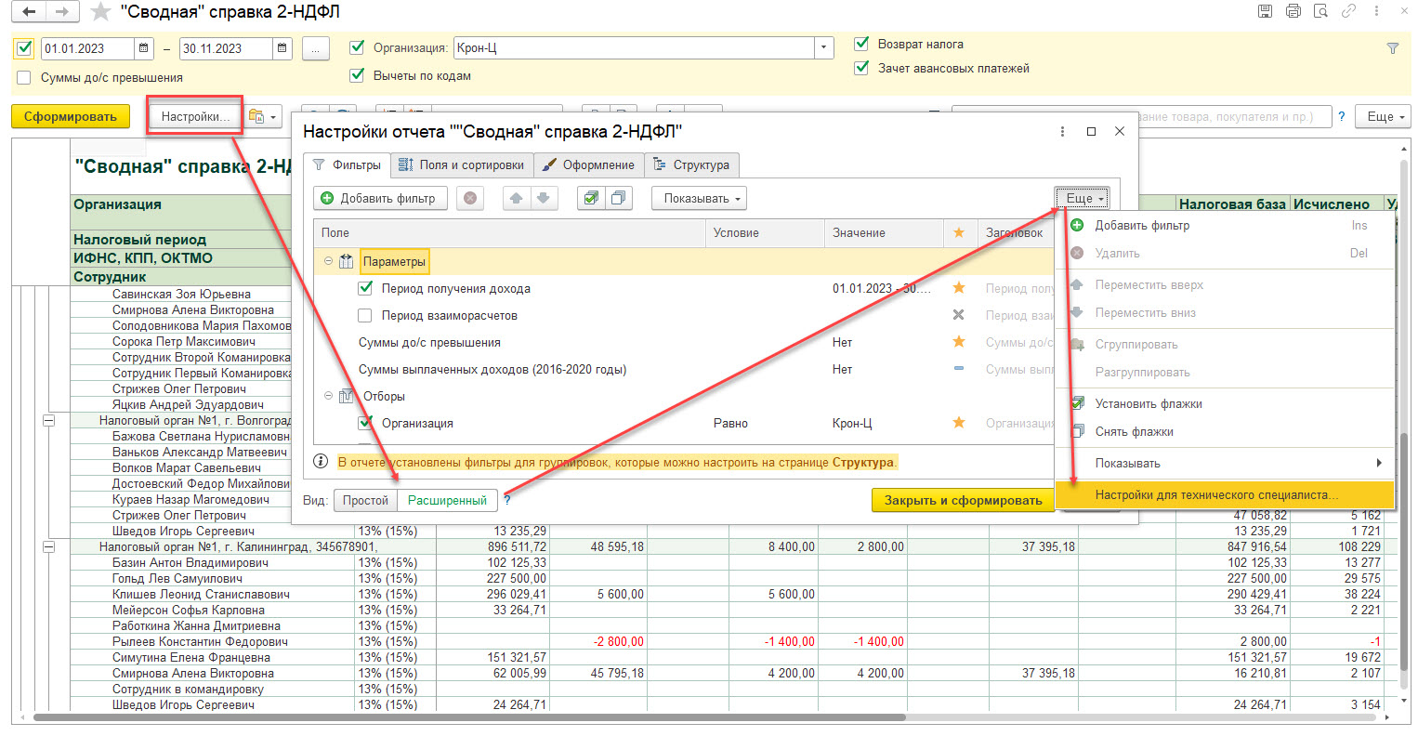Check Период взаиморасчетов in settings list
The height and width of the screenshot is (736, 1418).
click(365, 315)
